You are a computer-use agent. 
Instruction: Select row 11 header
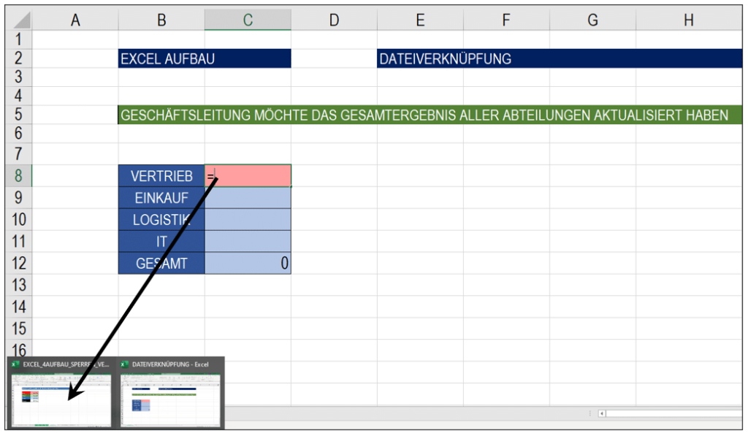click(18, 241)
